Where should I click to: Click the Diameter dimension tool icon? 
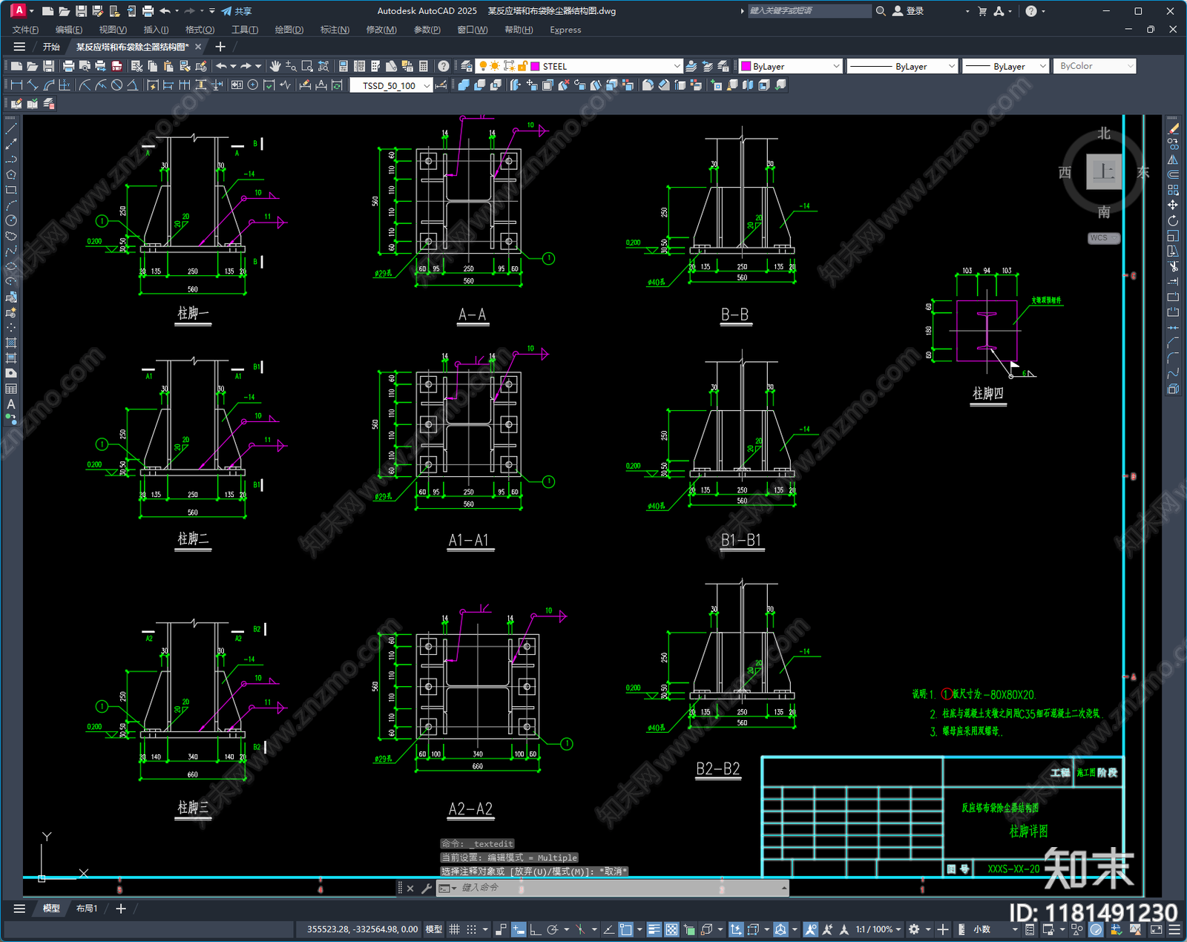[x=116, y=85]
